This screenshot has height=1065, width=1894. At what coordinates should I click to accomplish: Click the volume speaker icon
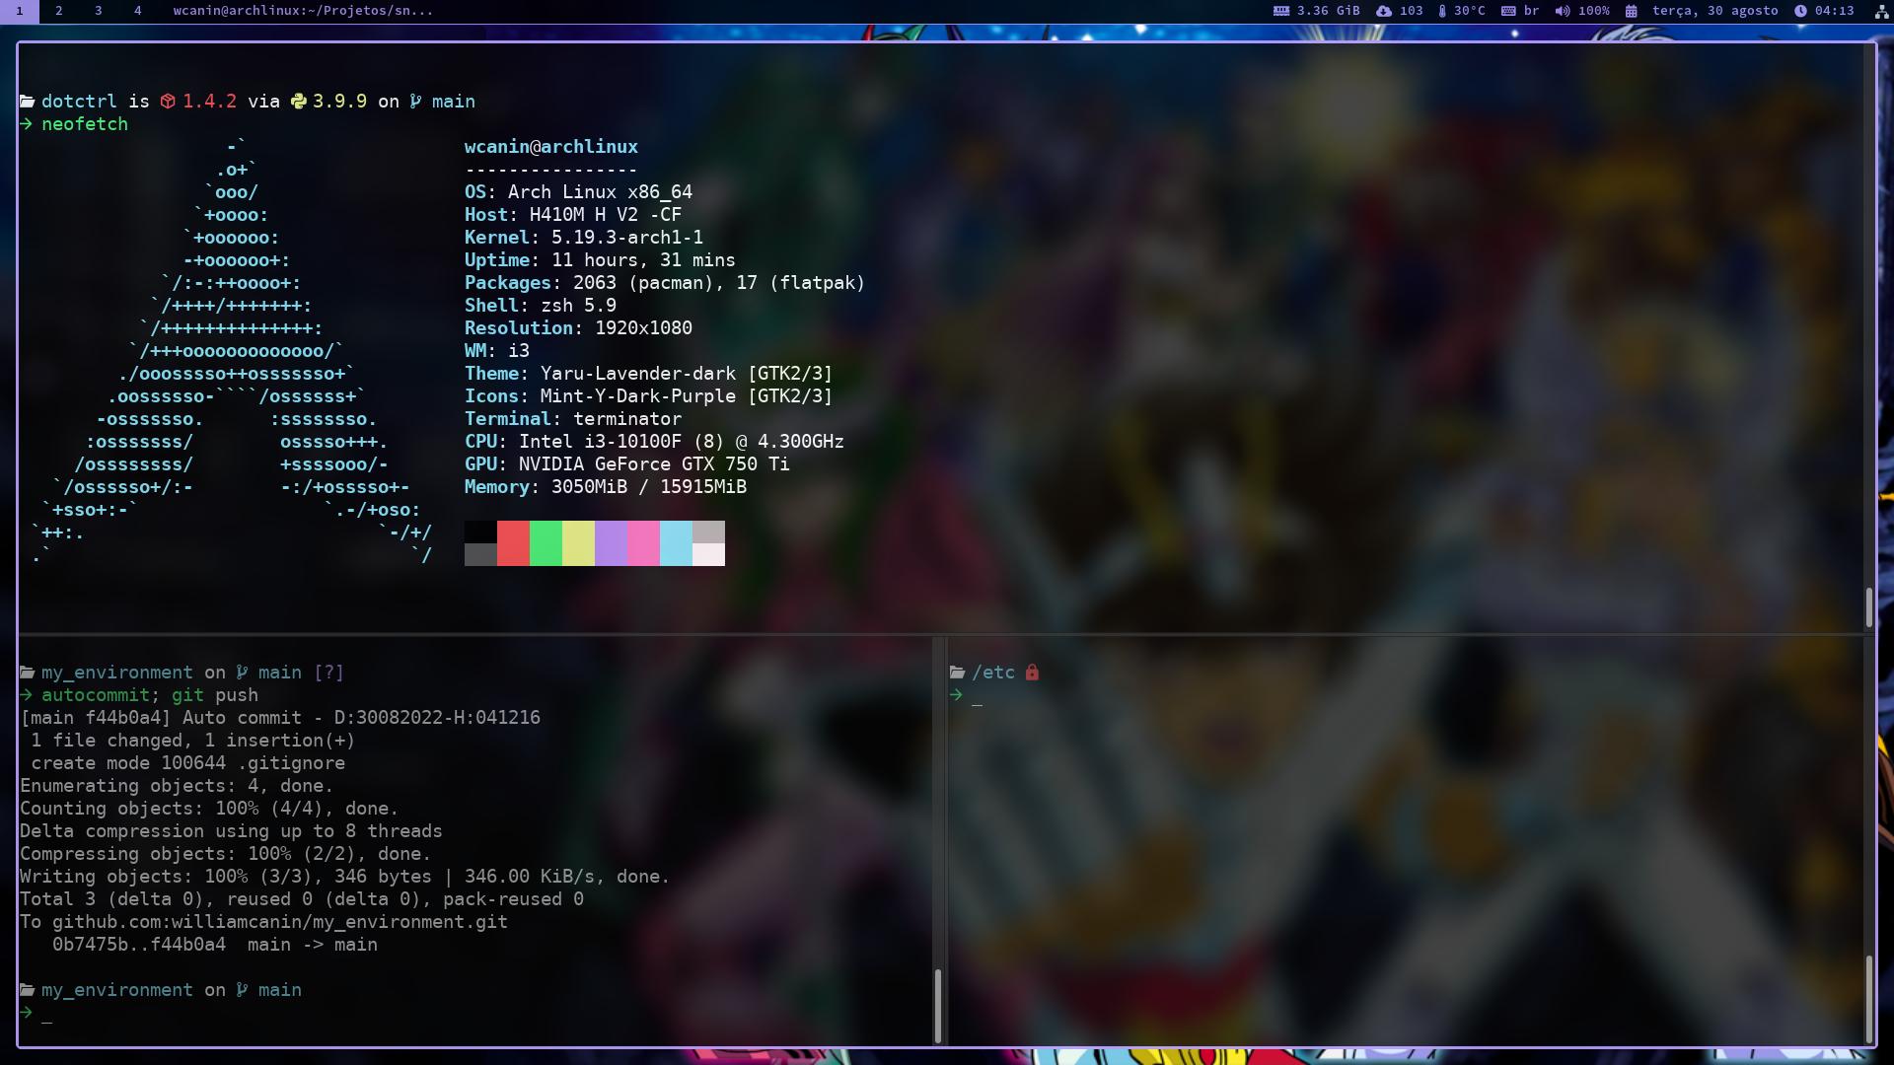coord(1563,11)
